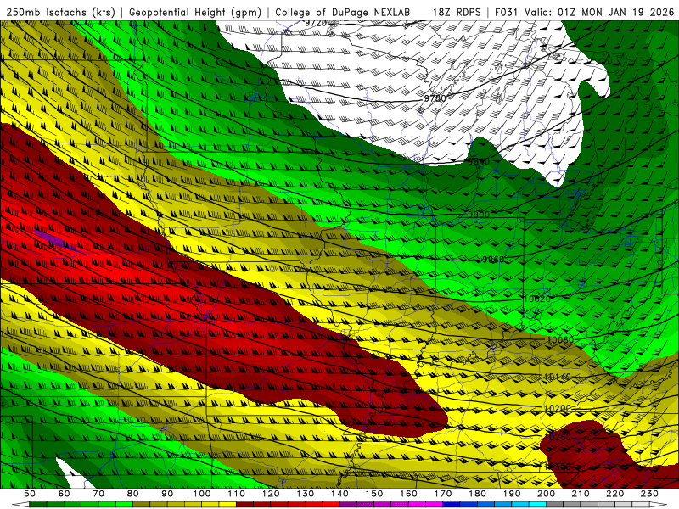
Task: Select the 200 kts scale label
Action: point(547,494)
